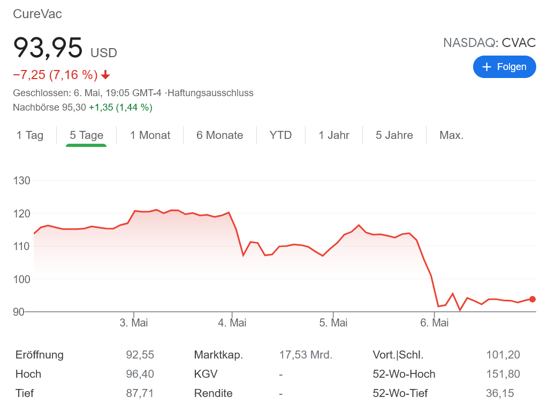This screenshot has width=548, height=405.
Task: Choose the Max. time range
Action: (x=451, y=135)
